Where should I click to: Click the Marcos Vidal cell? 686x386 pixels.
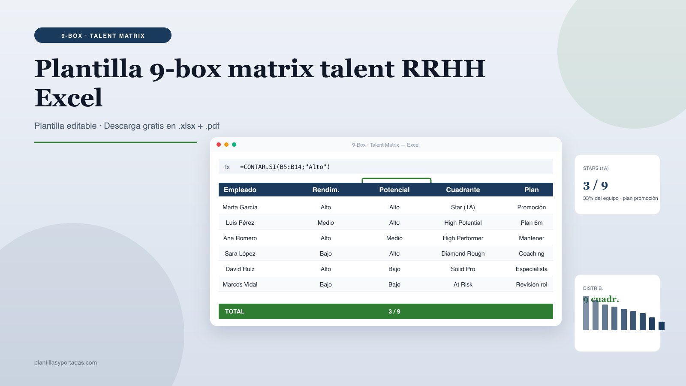coord(240,284)
